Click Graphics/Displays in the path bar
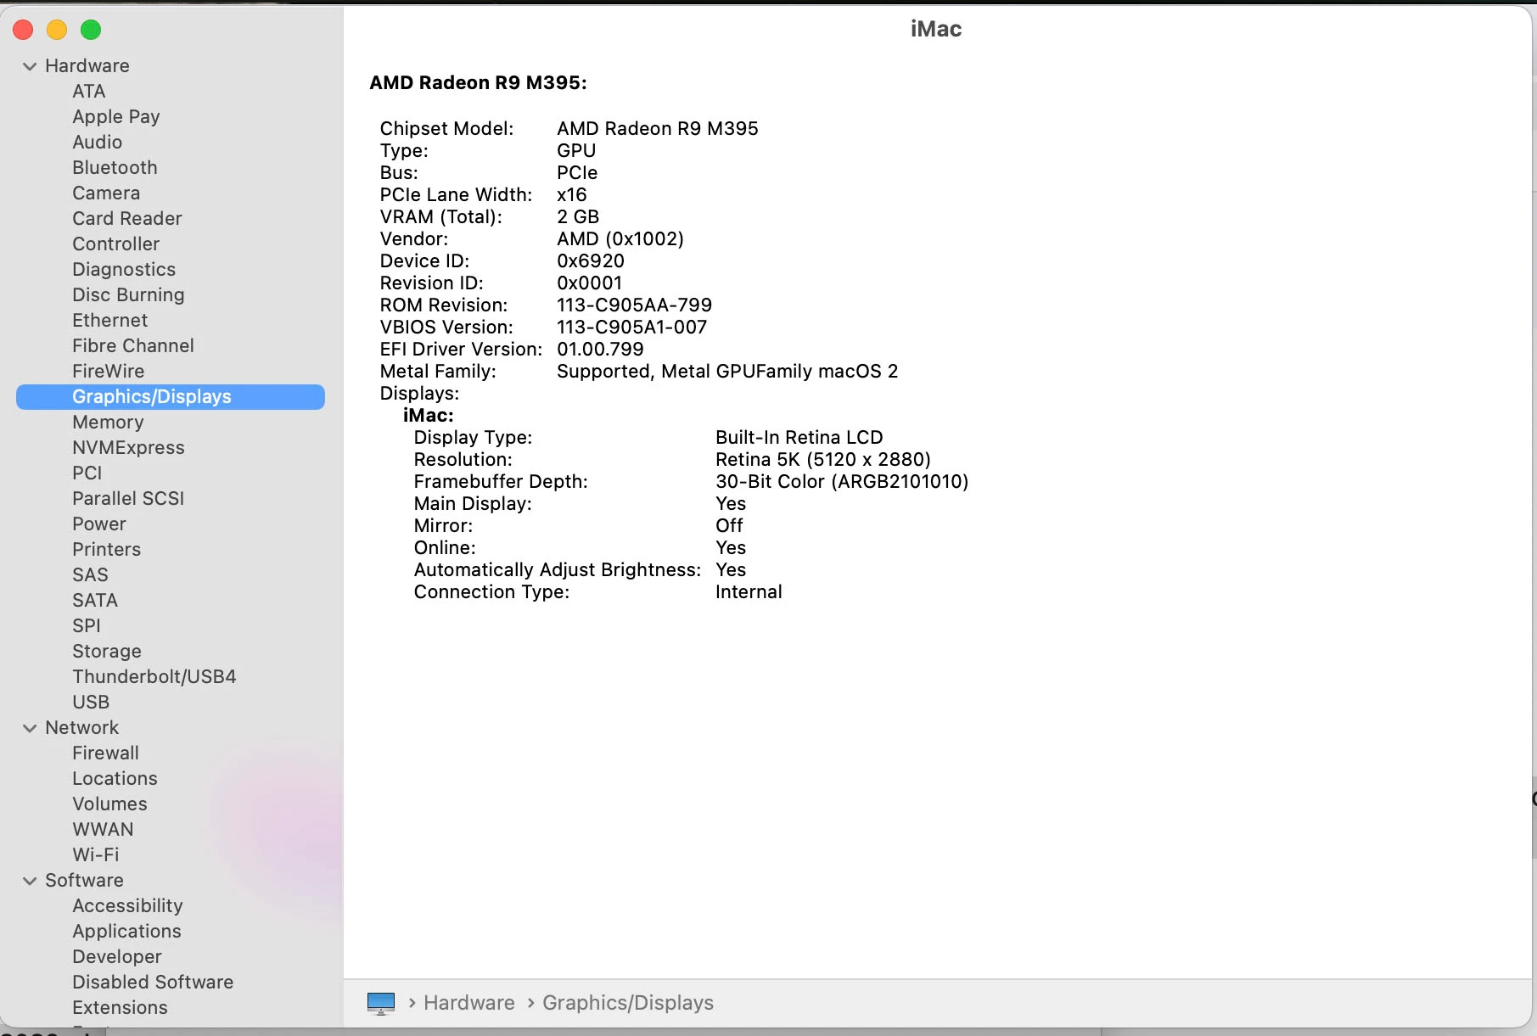 tap(628, 1003)
